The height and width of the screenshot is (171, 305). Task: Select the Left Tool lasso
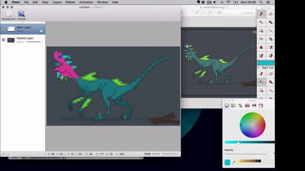[261, 39]
